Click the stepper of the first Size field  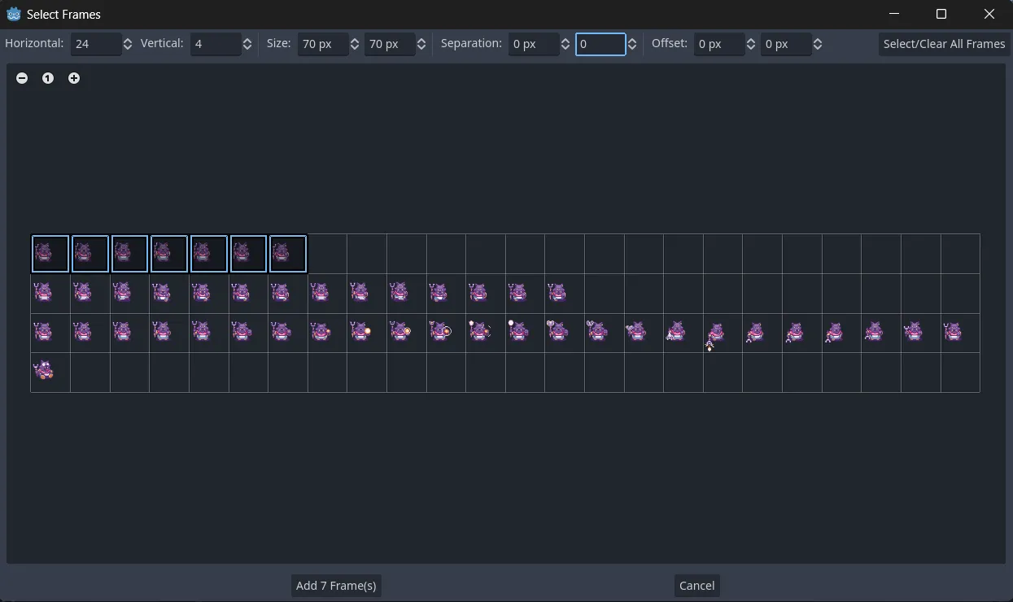(x=355, y=44)
